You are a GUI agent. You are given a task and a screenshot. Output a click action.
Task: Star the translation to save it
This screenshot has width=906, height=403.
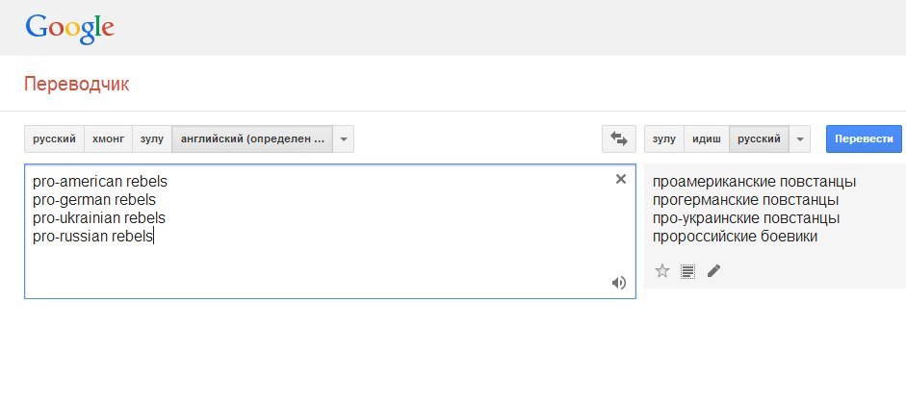(662, 271)
